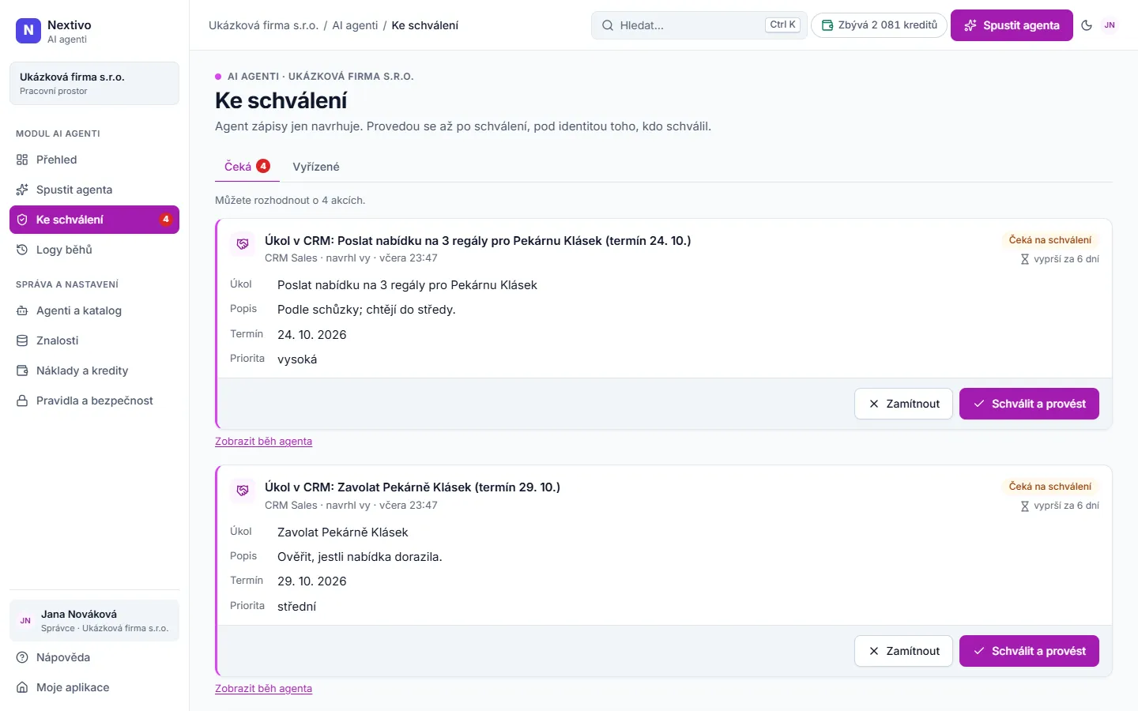
Task: Click AI agenti breadcrumb link
Action: pyautogui.click(x=355, y=25)
